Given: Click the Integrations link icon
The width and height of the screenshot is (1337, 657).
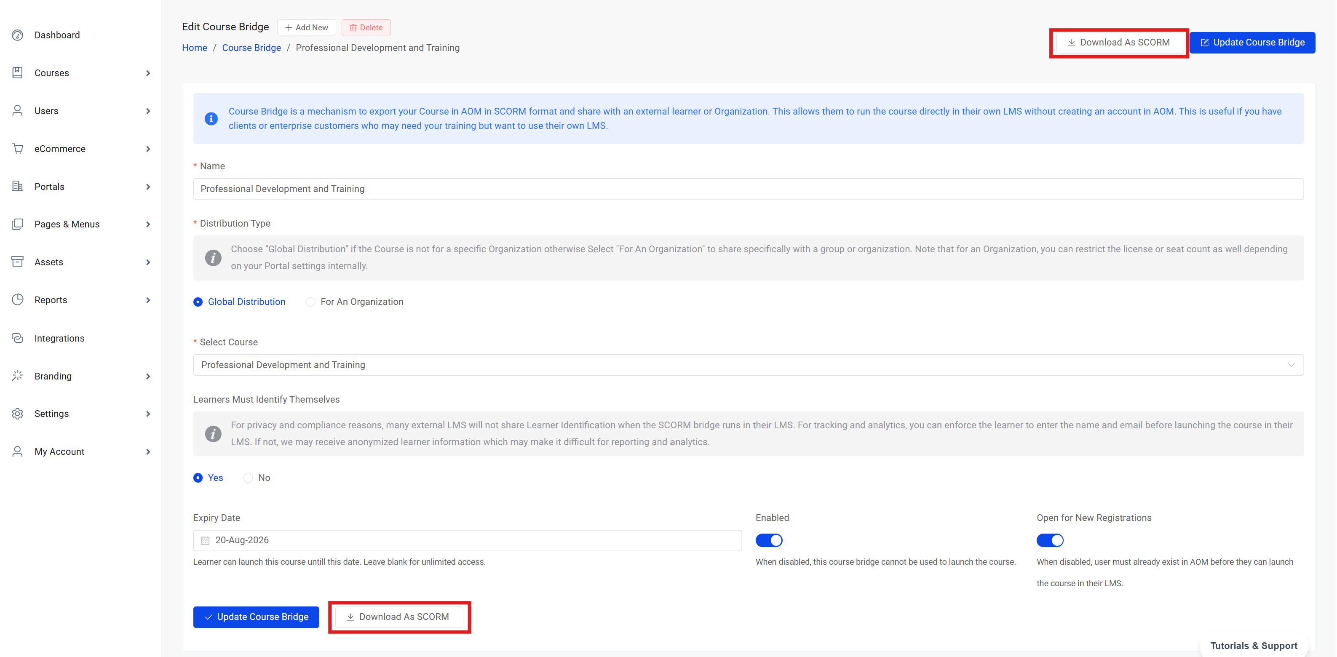Looking at the screenshot, I should pyautogui.click(x=18, y=338).
